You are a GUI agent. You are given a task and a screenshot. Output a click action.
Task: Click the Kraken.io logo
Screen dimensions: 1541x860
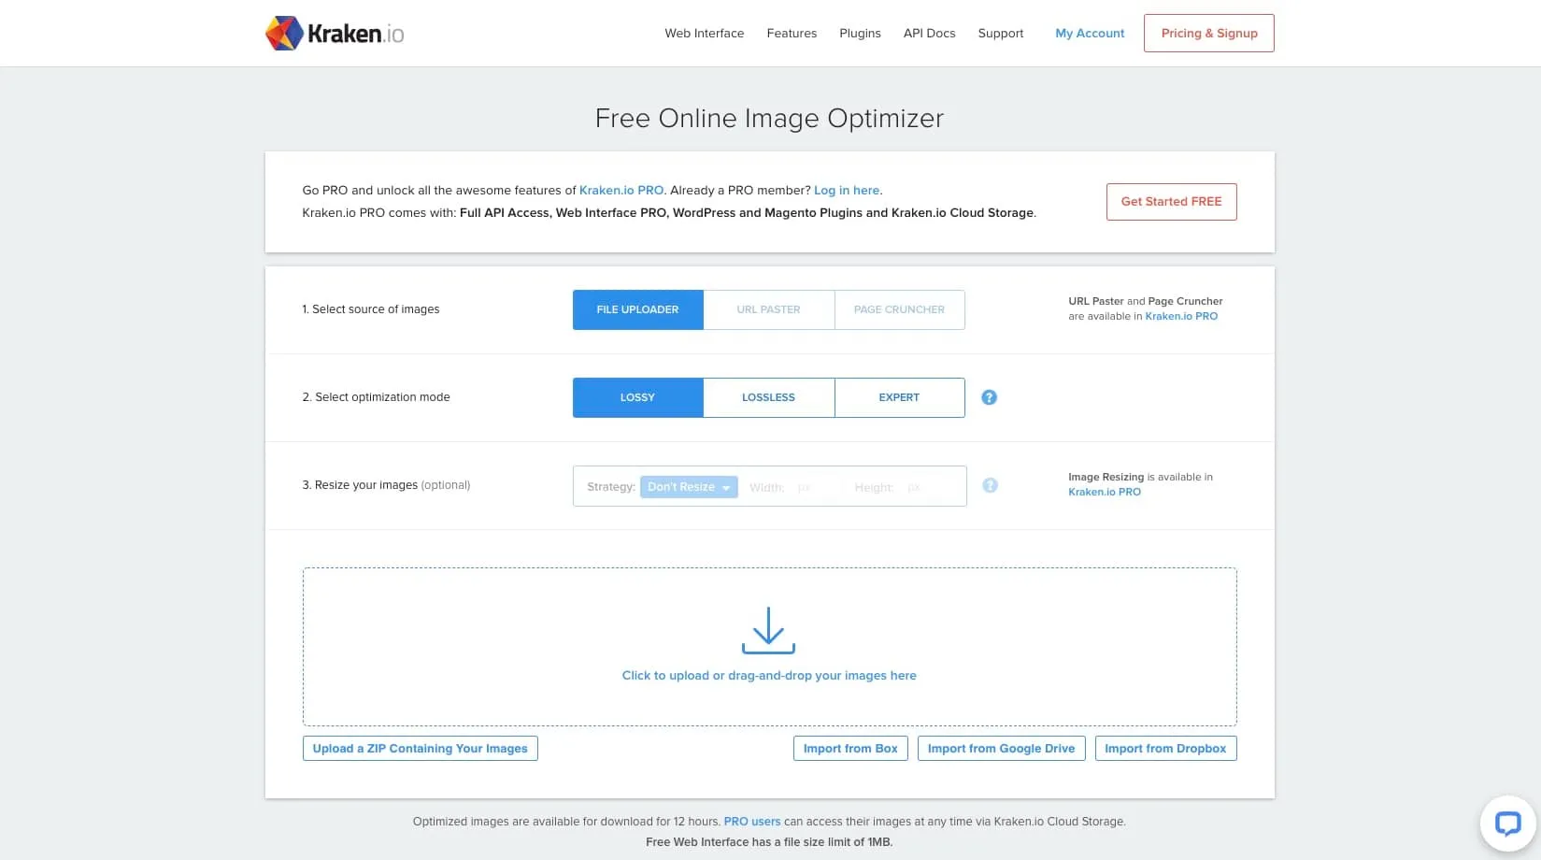point(335,34)
